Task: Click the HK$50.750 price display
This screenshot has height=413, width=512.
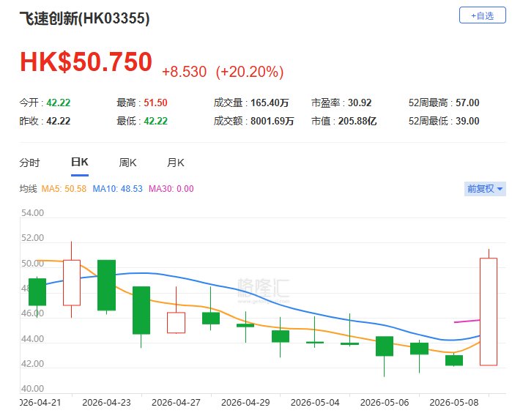Action: pyautogui.click(x=86, y=62)
